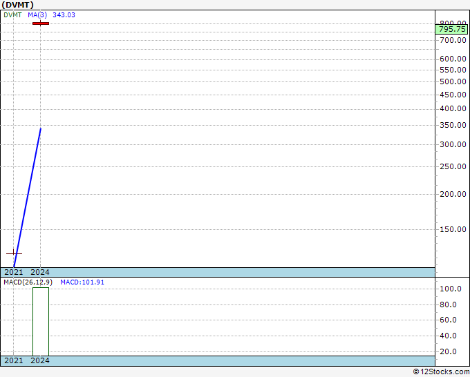This screenshot has height=377, width=470.
Task: Select the green DVMT legend label
Action: click(x=12, y=14)
